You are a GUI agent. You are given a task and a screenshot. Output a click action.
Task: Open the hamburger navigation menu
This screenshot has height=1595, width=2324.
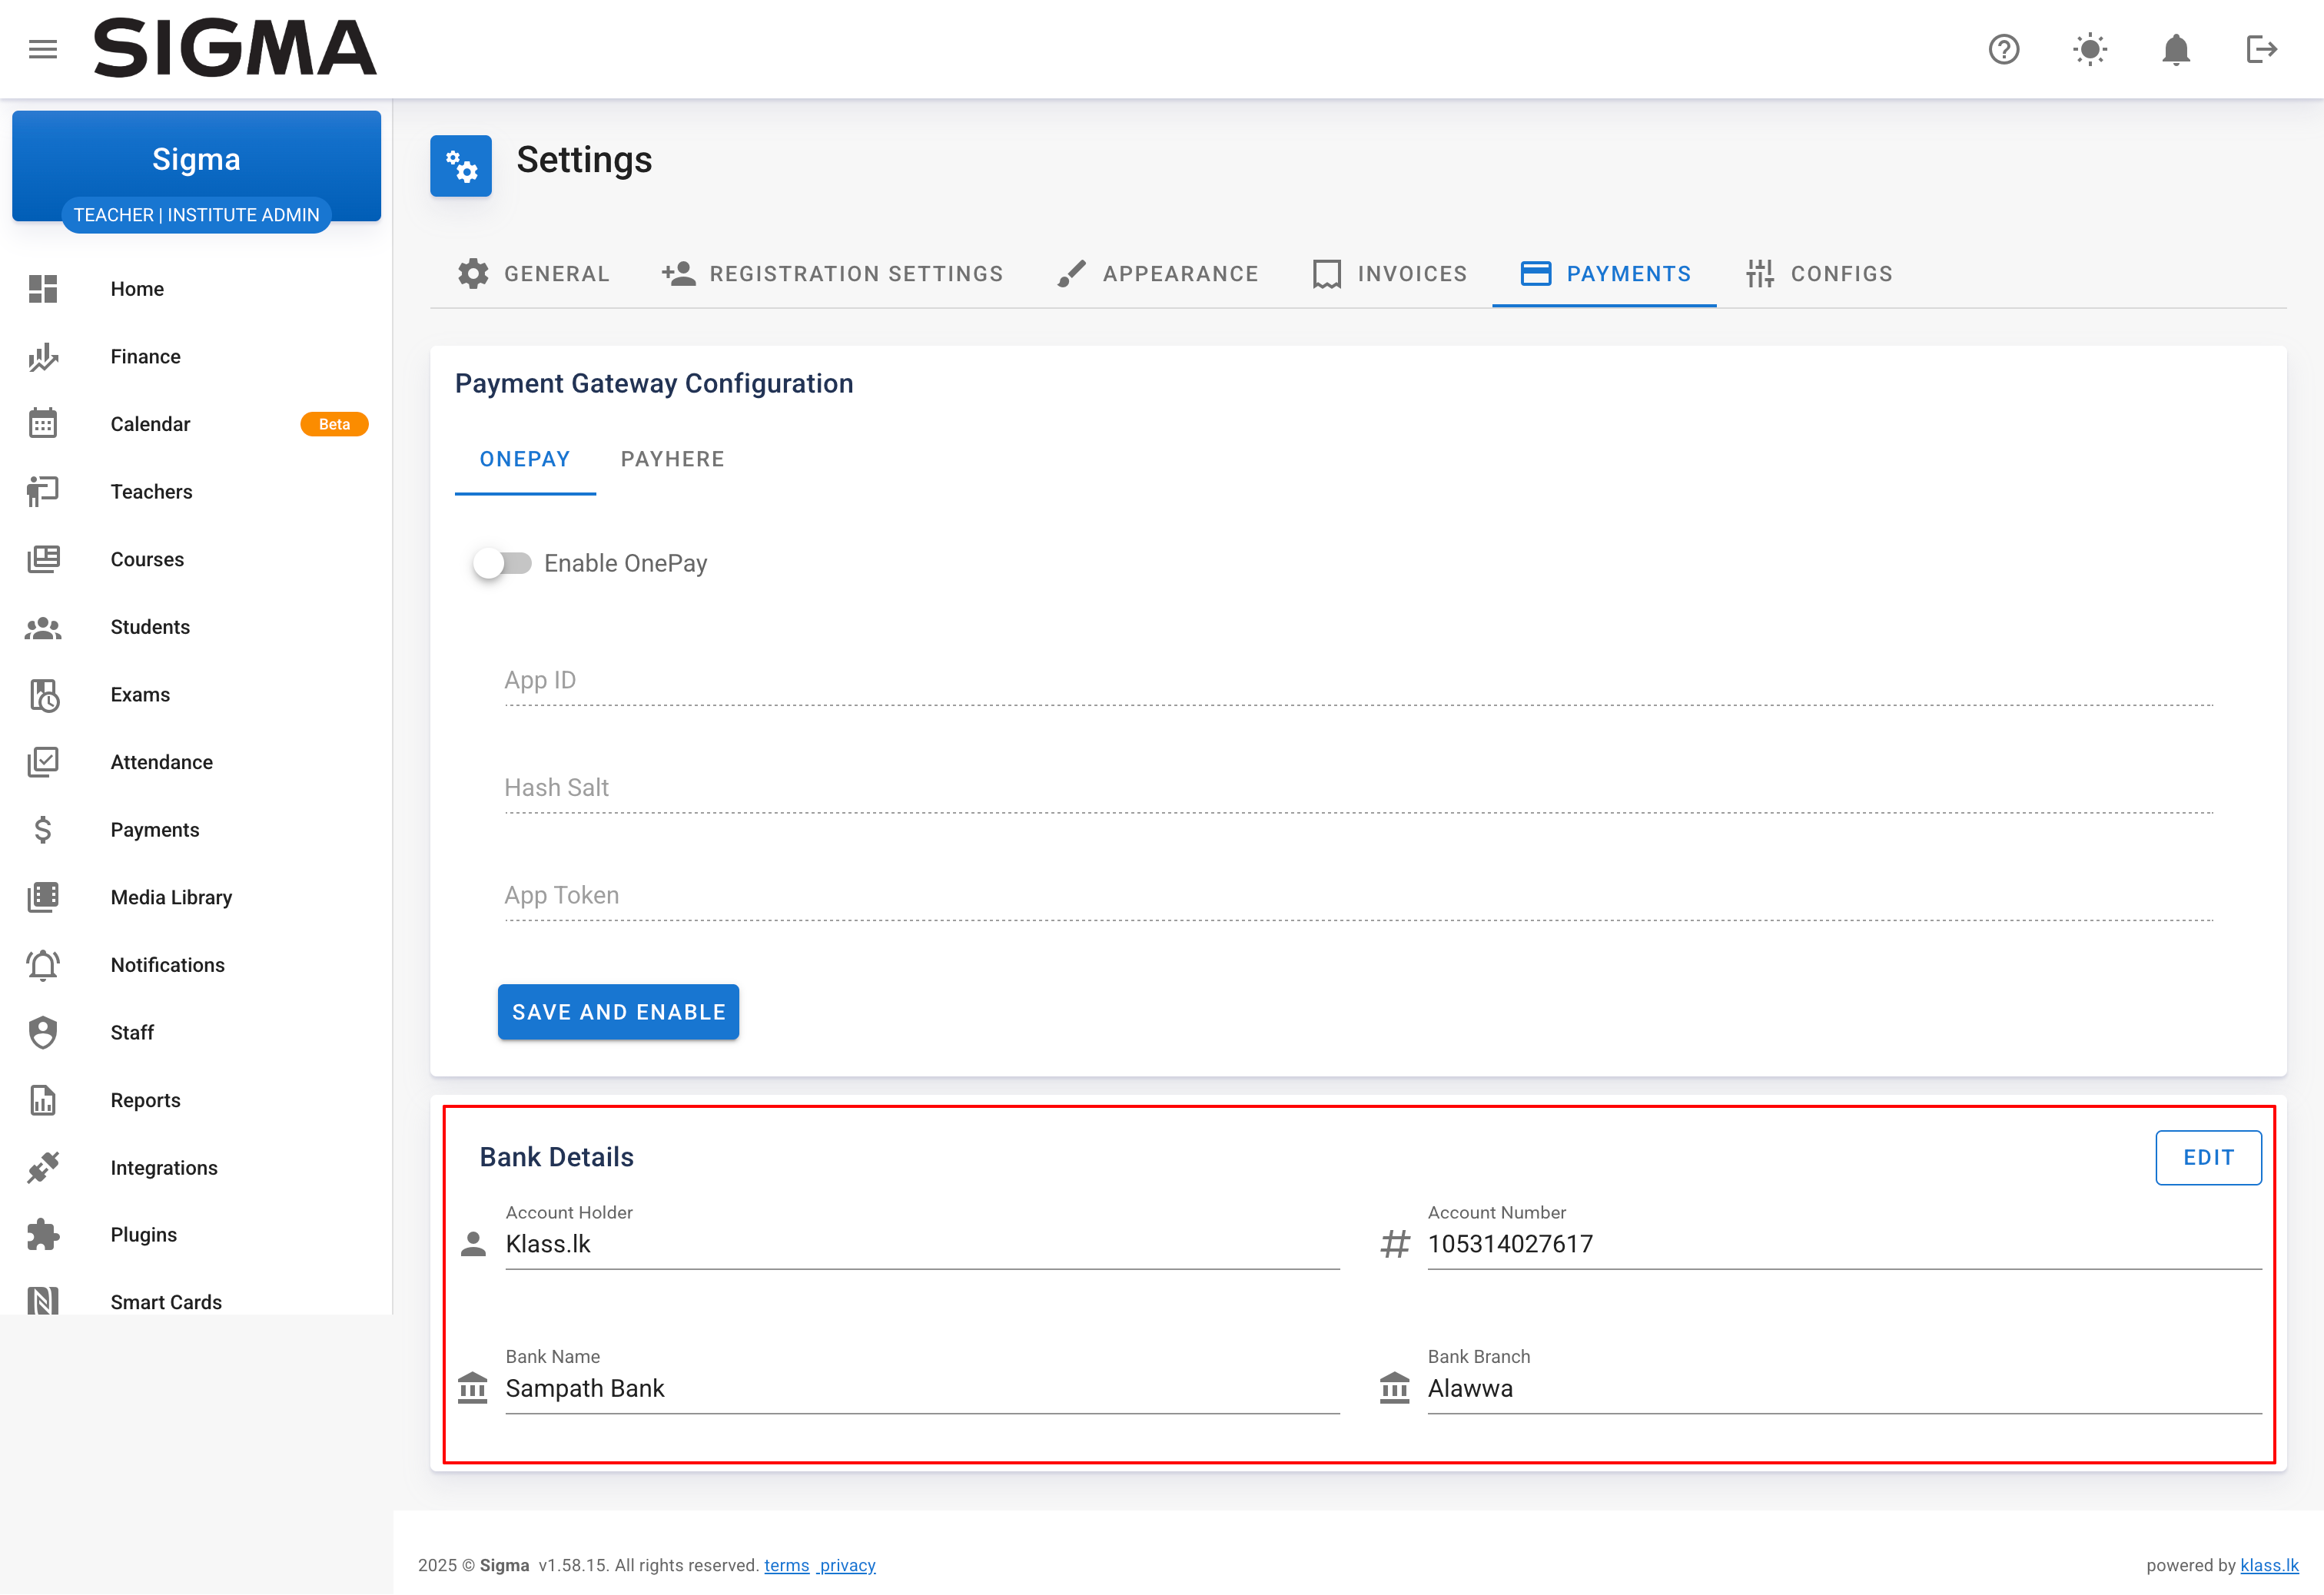coord(42,49)
